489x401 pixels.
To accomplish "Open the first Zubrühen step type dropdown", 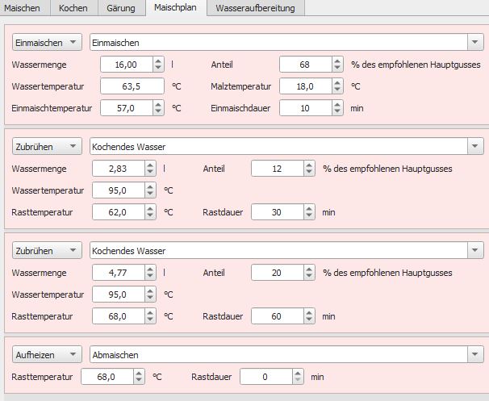I will tap(47, 146).
